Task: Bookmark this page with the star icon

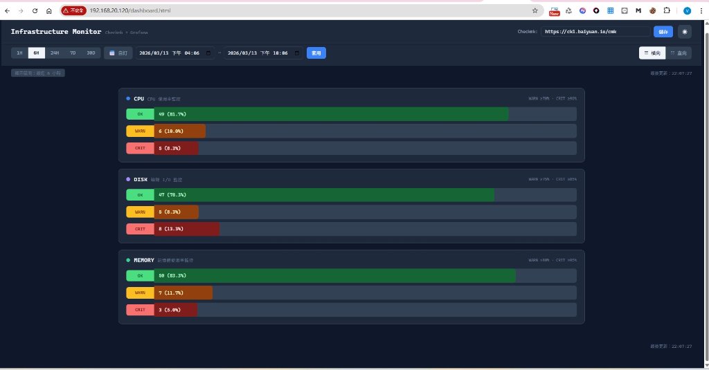Action: point(535,10)
